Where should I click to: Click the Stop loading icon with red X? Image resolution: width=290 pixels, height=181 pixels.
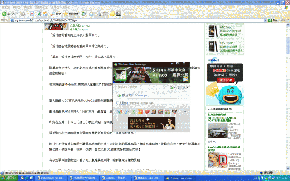tap(32, 14)
